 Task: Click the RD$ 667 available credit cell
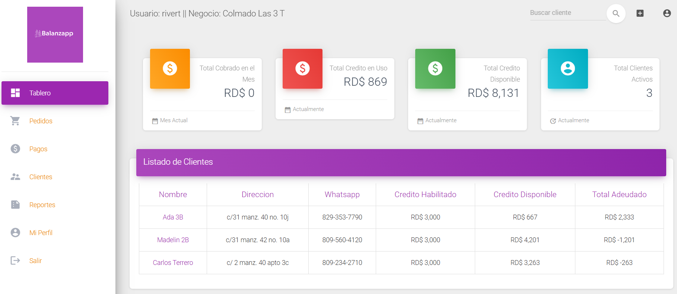pos(525,217)
